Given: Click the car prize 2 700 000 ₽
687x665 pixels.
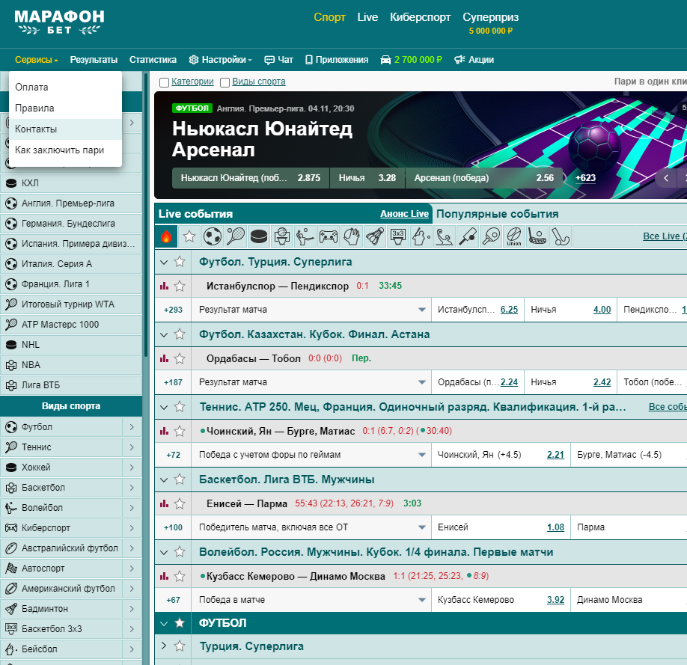Looking at the screenshot, I should pyautogui.click(x=411, y=60).
